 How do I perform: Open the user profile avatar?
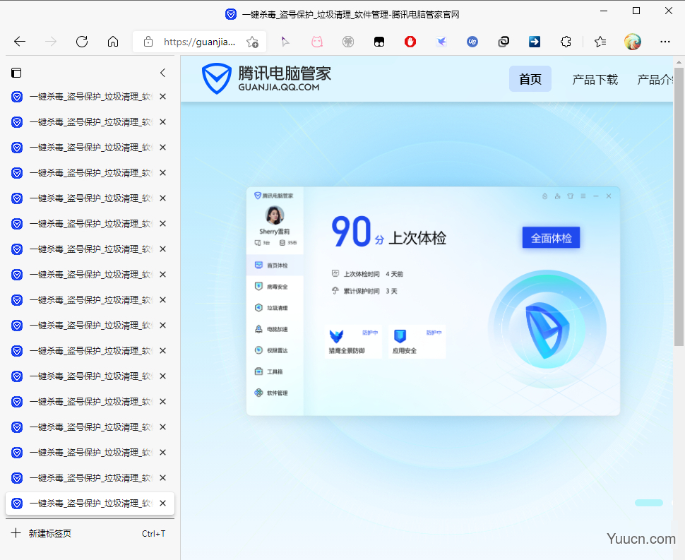[x=632, y=42]
